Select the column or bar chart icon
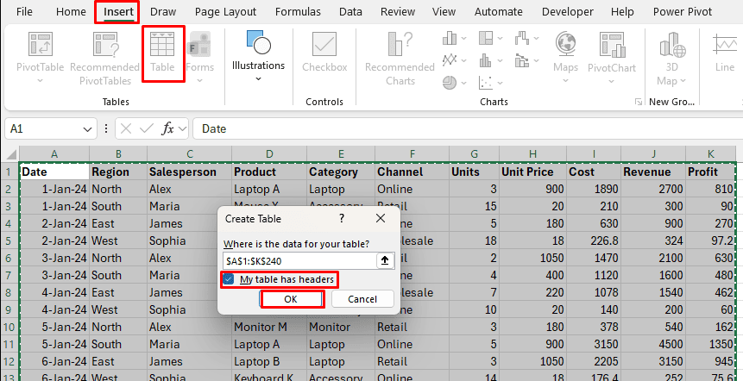This screenshot has width=743, height=381. click(450, 38)
